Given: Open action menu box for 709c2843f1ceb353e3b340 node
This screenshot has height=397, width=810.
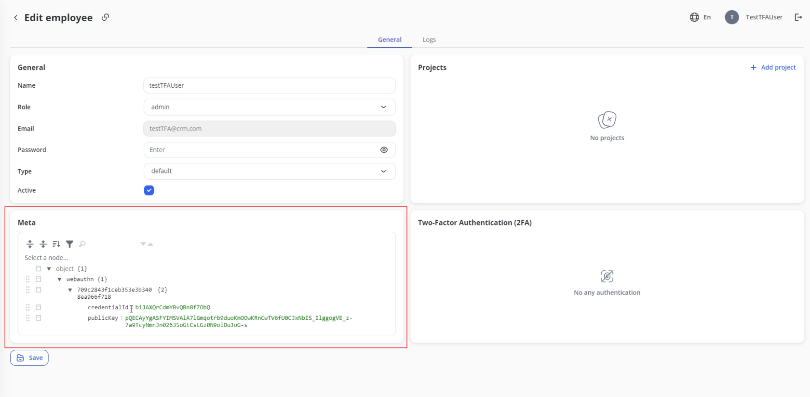Looking at the screenshot, I should [x=39, y=290].
